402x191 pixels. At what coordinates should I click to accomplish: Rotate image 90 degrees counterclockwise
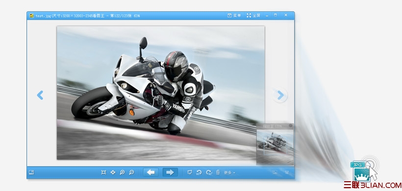coord(199,172)
